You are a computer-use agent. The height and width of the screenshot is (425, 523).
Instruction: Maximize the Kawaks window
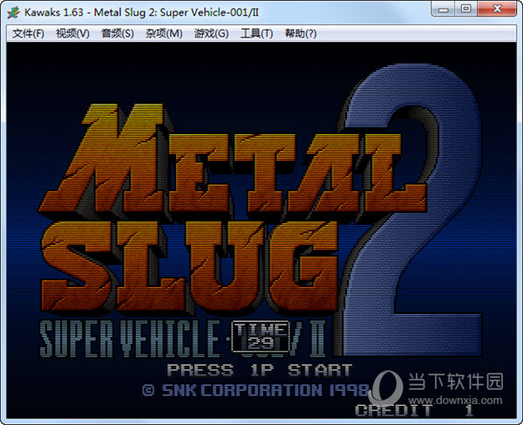click(x=466, y=9)
